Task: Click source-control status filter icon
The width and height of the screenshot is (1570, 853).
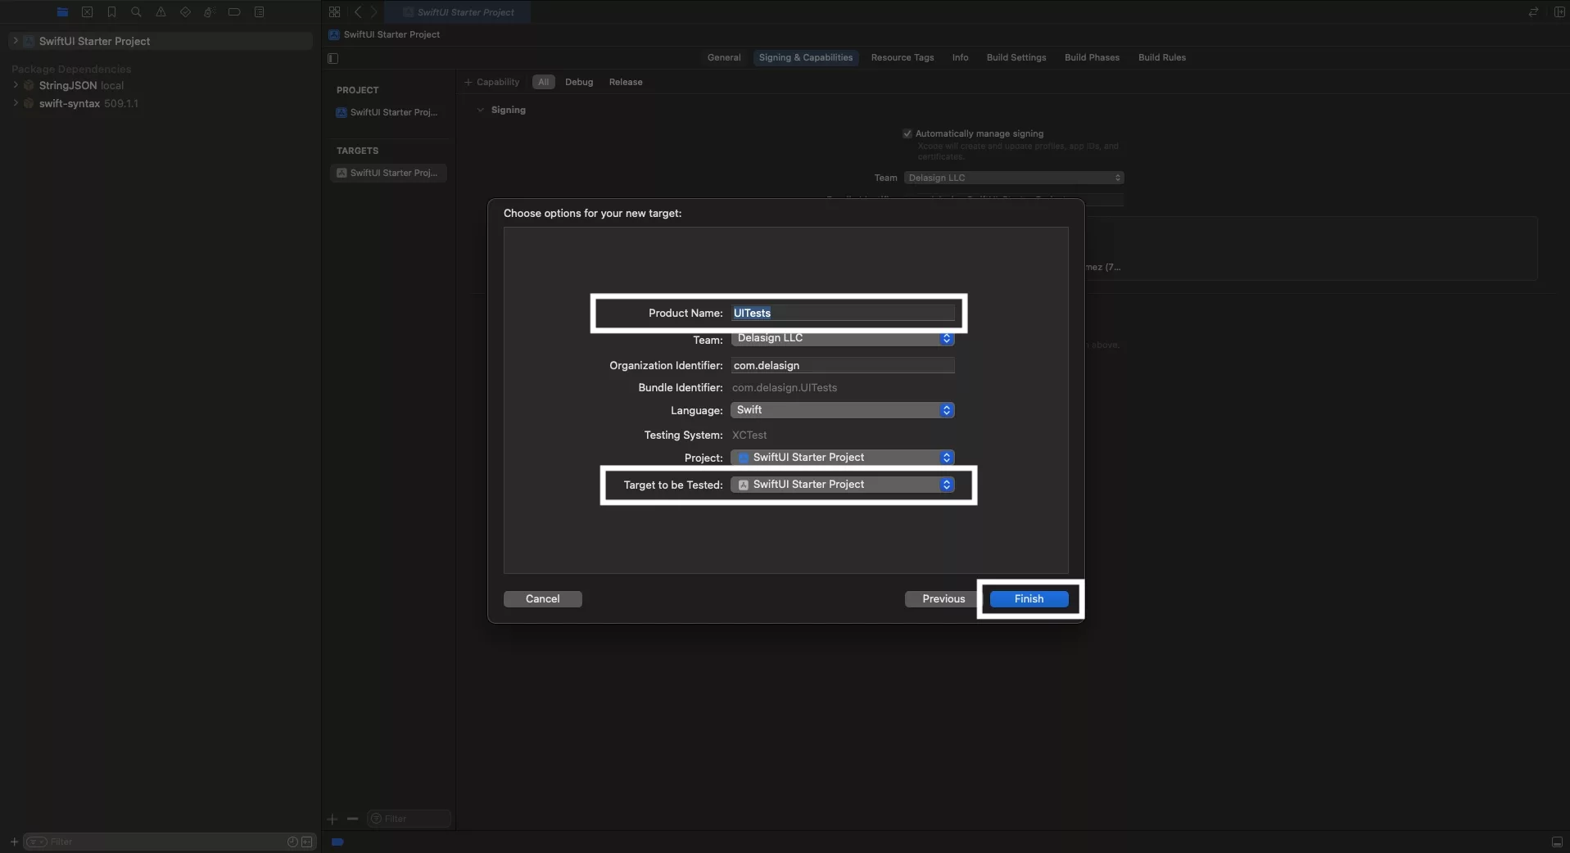Action: coord(307,842)
